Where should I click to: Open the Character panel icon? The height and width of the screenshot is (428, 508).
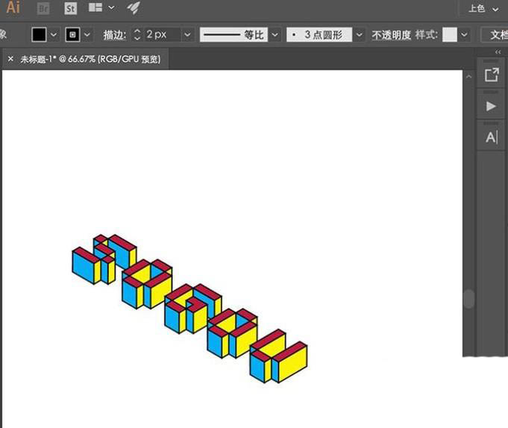pos(491,137)
